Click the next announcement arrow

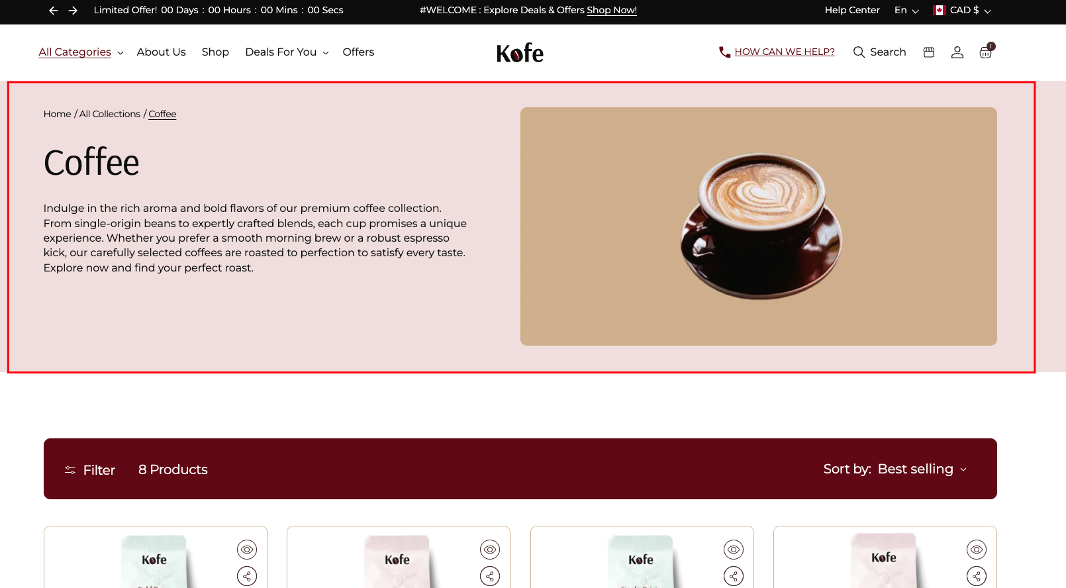tap(73, 11)
